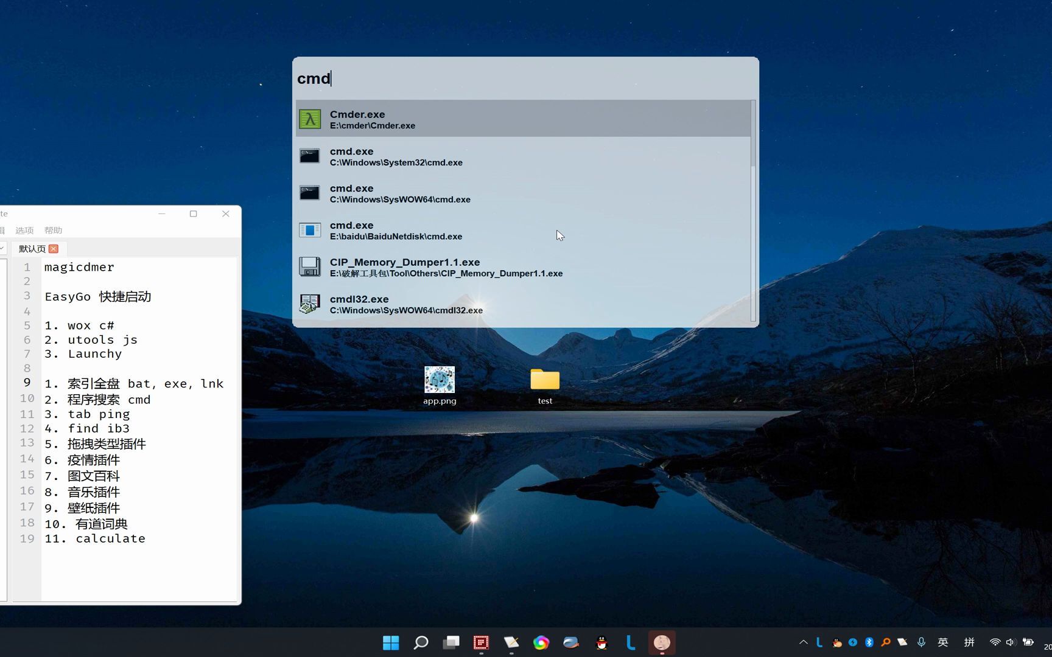Close the 默认页 tab with red X

tap(54, 249)
